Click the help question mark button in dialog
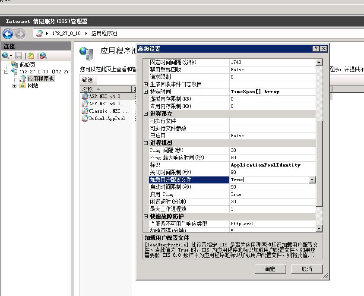Image resolution: width=364 pixels, height=296 pixels. click(x=316, y=49)
